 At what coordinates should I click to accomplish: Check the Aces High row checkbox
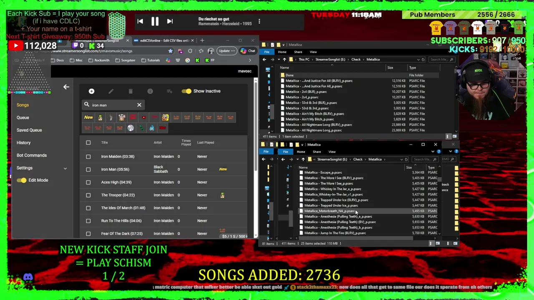[88, 182]
